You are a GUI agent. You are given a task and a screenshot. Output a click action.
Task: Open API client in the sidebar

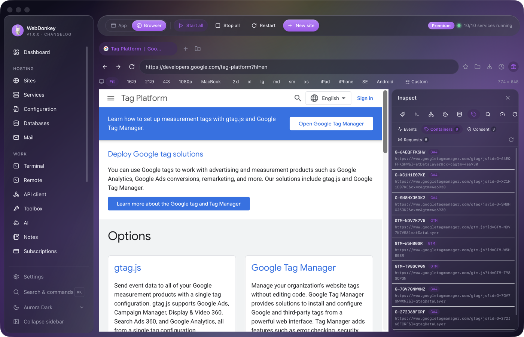tap(48, 194)
